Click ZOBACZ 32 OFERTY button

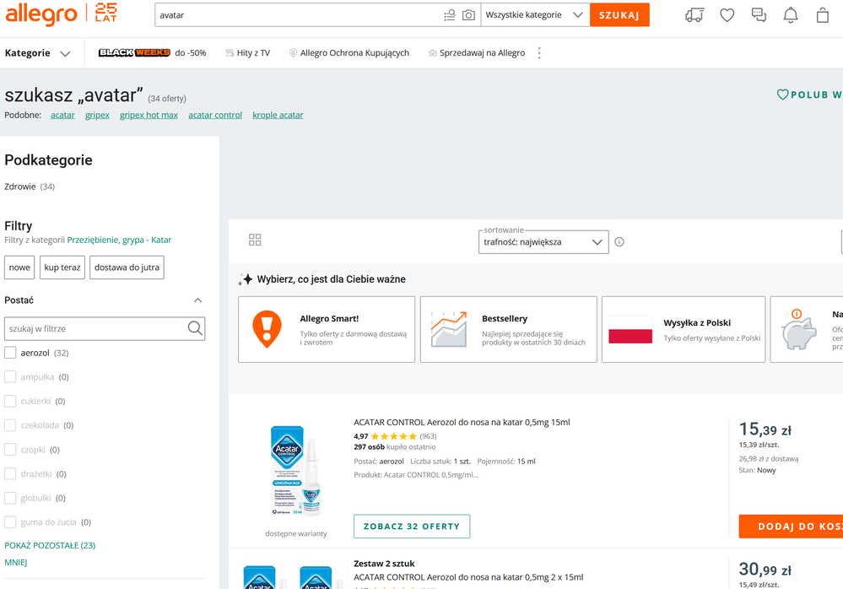click(x=412, y=527)
